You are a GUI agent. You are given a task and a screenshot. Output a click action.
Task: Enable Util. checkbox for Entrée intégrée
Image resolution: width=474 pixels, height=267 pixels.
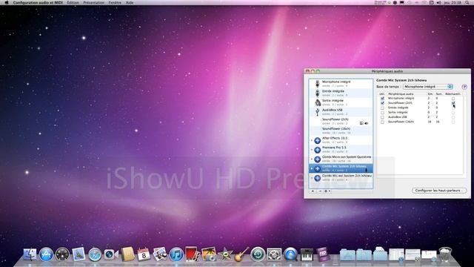click(382, 108)
